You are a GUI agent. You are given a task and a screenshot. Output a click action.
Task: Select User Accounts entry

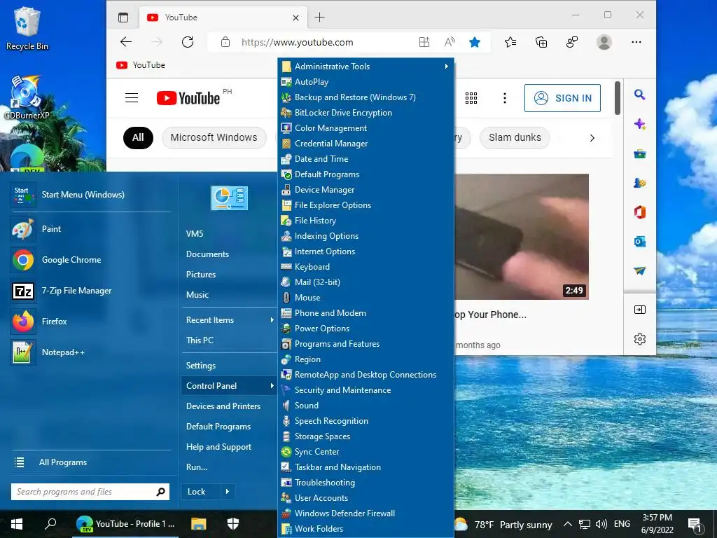click(366, 498)
